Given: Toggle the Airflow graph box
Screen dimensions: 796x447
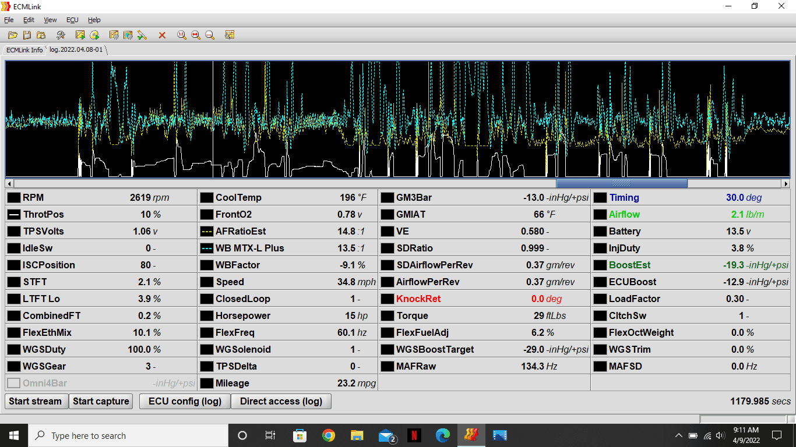Looking at the screenshot, I should pos(600,215).
